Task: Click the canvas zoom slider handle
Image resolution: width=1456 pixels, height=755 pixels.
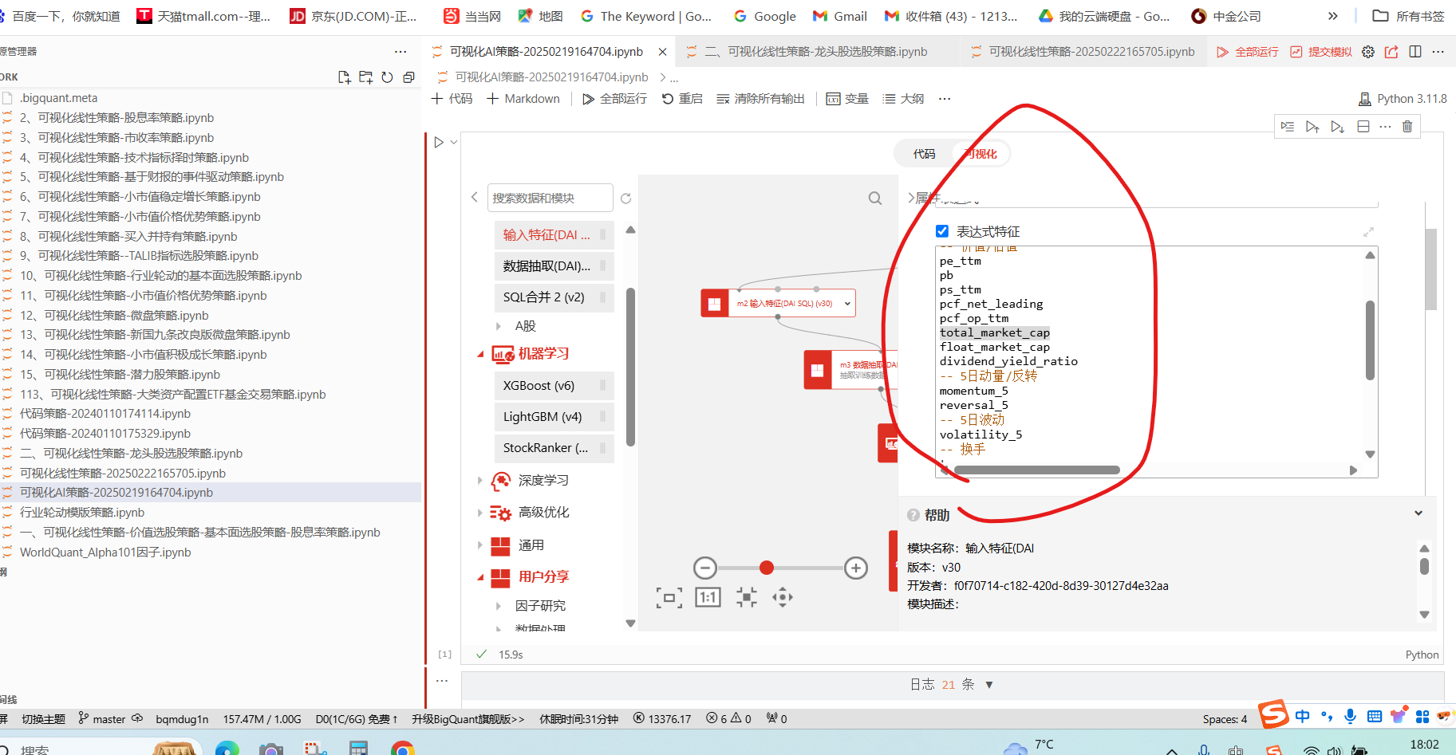Action: [766, 568]
